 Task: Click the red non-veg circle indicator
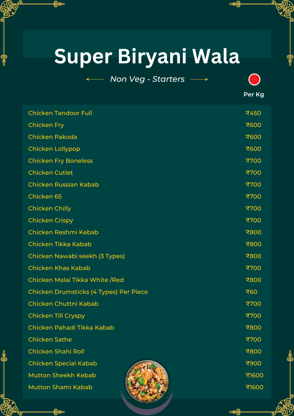(x=254, y=79)
